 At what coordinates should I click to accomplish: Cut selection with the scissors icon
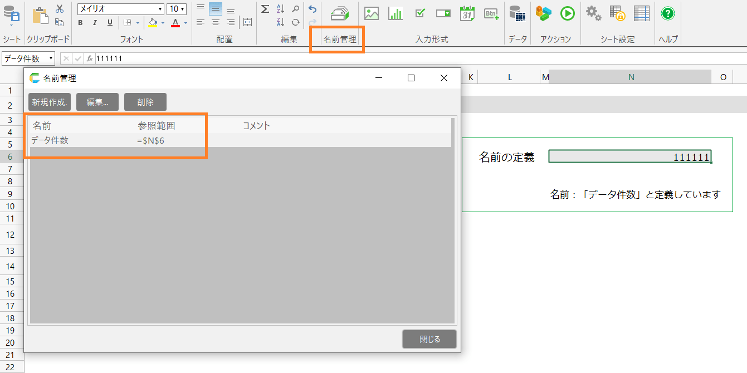tap(60, 9)
